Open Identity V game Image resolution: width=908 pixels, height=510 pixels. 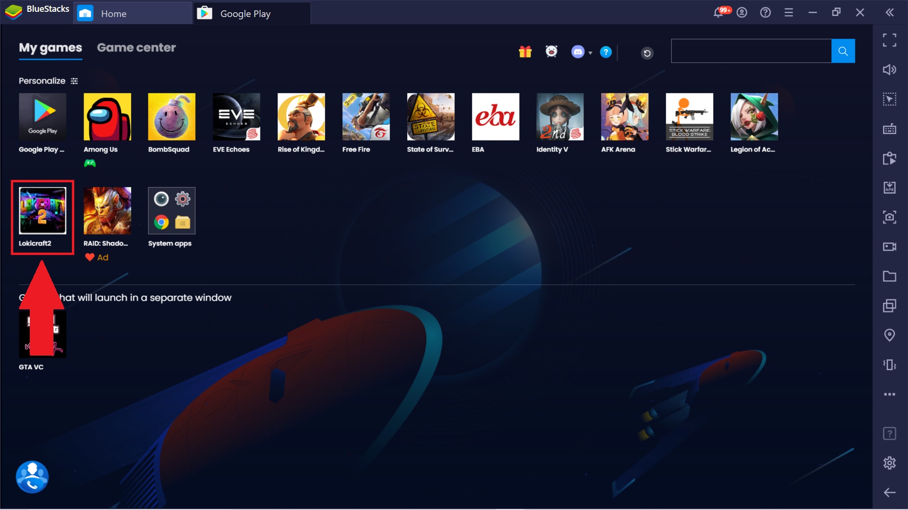[x=560, y=117]
